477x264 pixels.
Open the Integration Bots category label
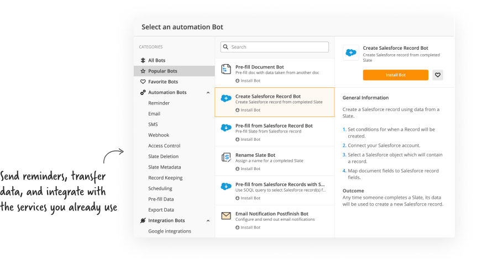point(166,220)
